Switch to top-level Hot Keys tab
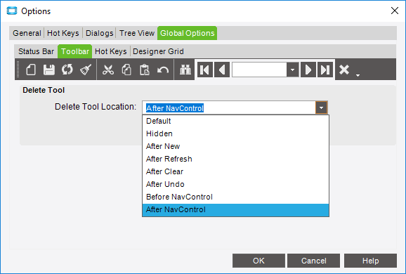This screenshot has width=406, height=274. [63, 33]
